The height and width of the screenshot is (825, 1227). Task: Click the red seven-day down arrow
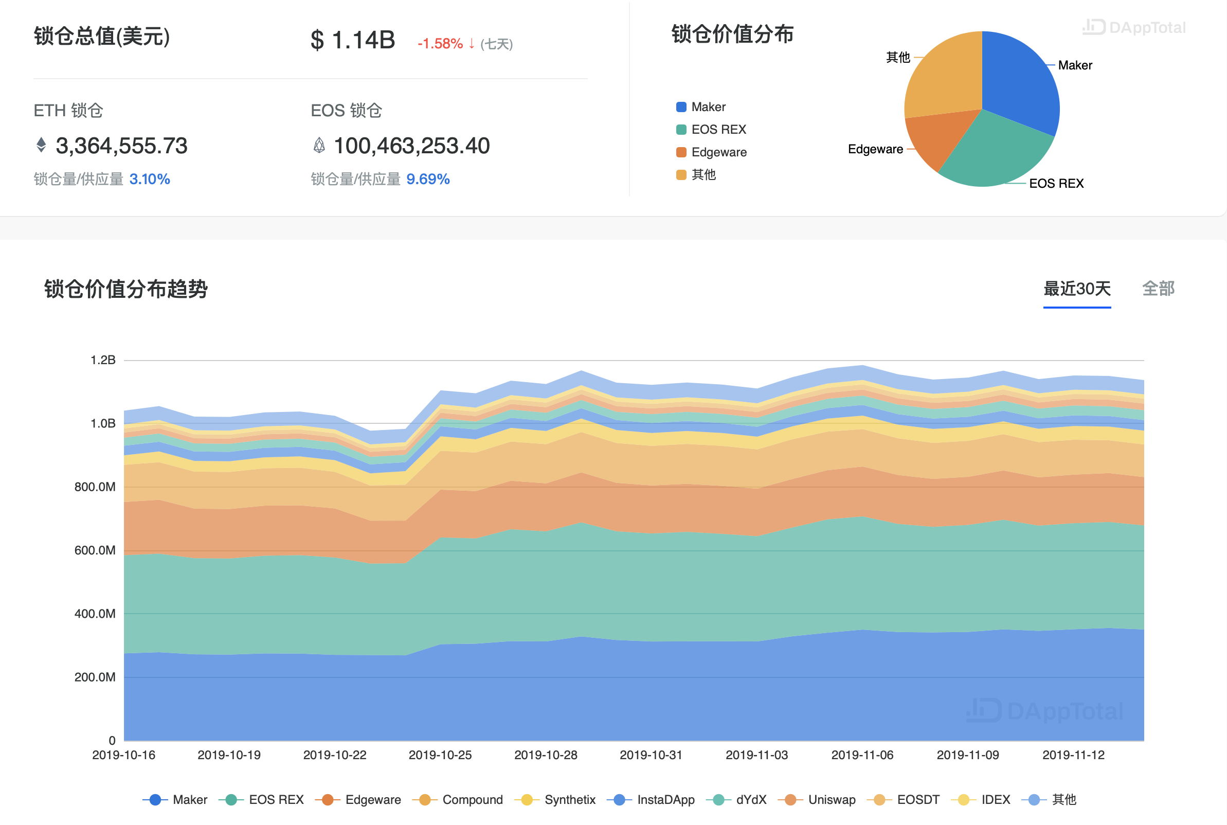click(x=472, y=43)
